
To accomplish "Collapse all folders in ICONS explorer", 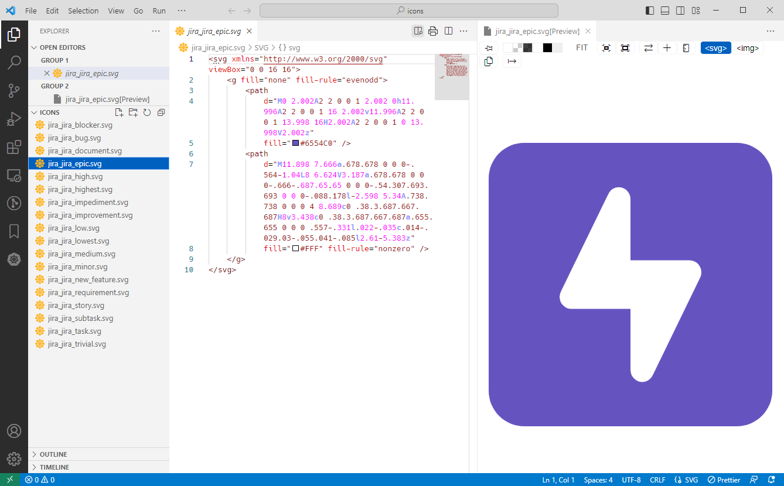I will pos(161,112).
